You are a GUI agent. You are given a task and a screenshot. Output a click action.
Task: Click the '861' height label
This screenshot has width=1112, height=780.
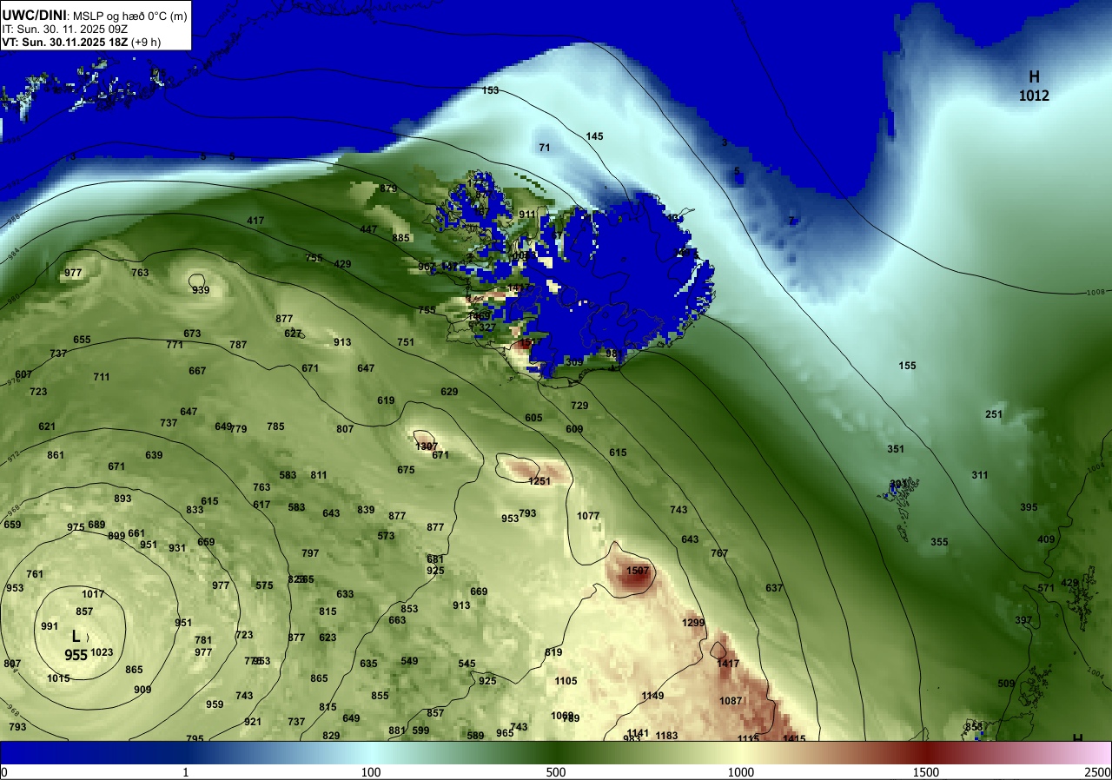[x=56, y=455]
